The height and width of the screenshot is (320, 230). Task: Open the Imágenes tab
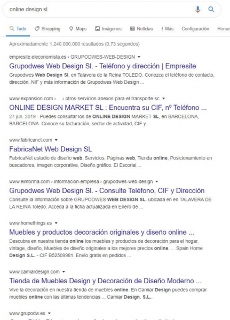tap(108, 29)
